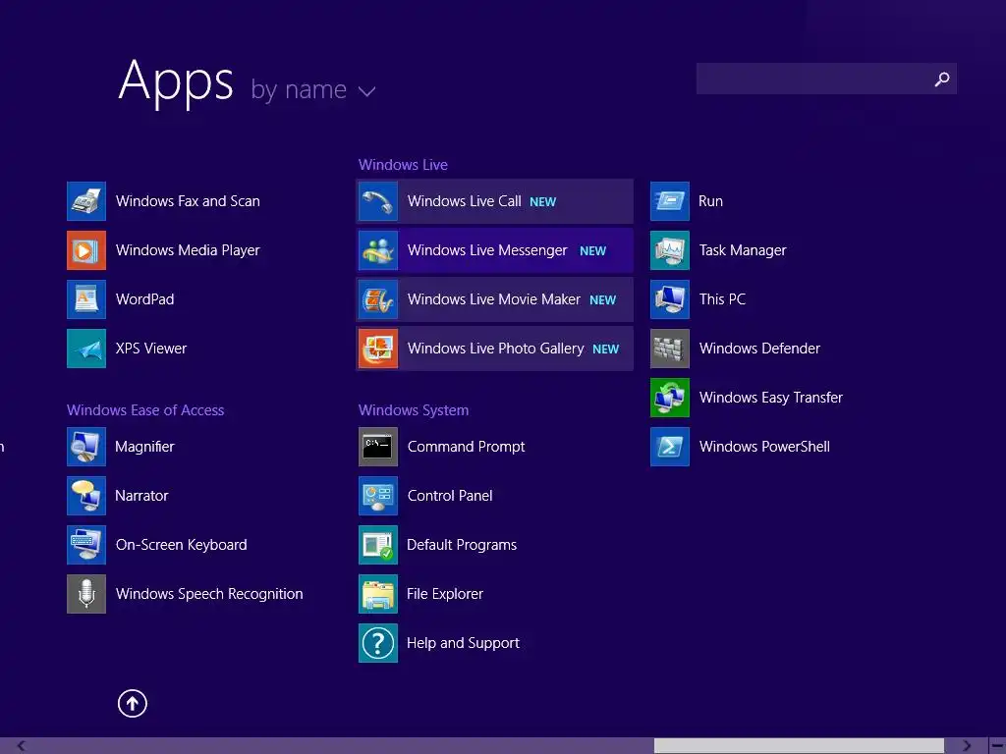Open the Windows Live Photo Gallery icon
1006x754 pixels.
click(x=378, y=349)
